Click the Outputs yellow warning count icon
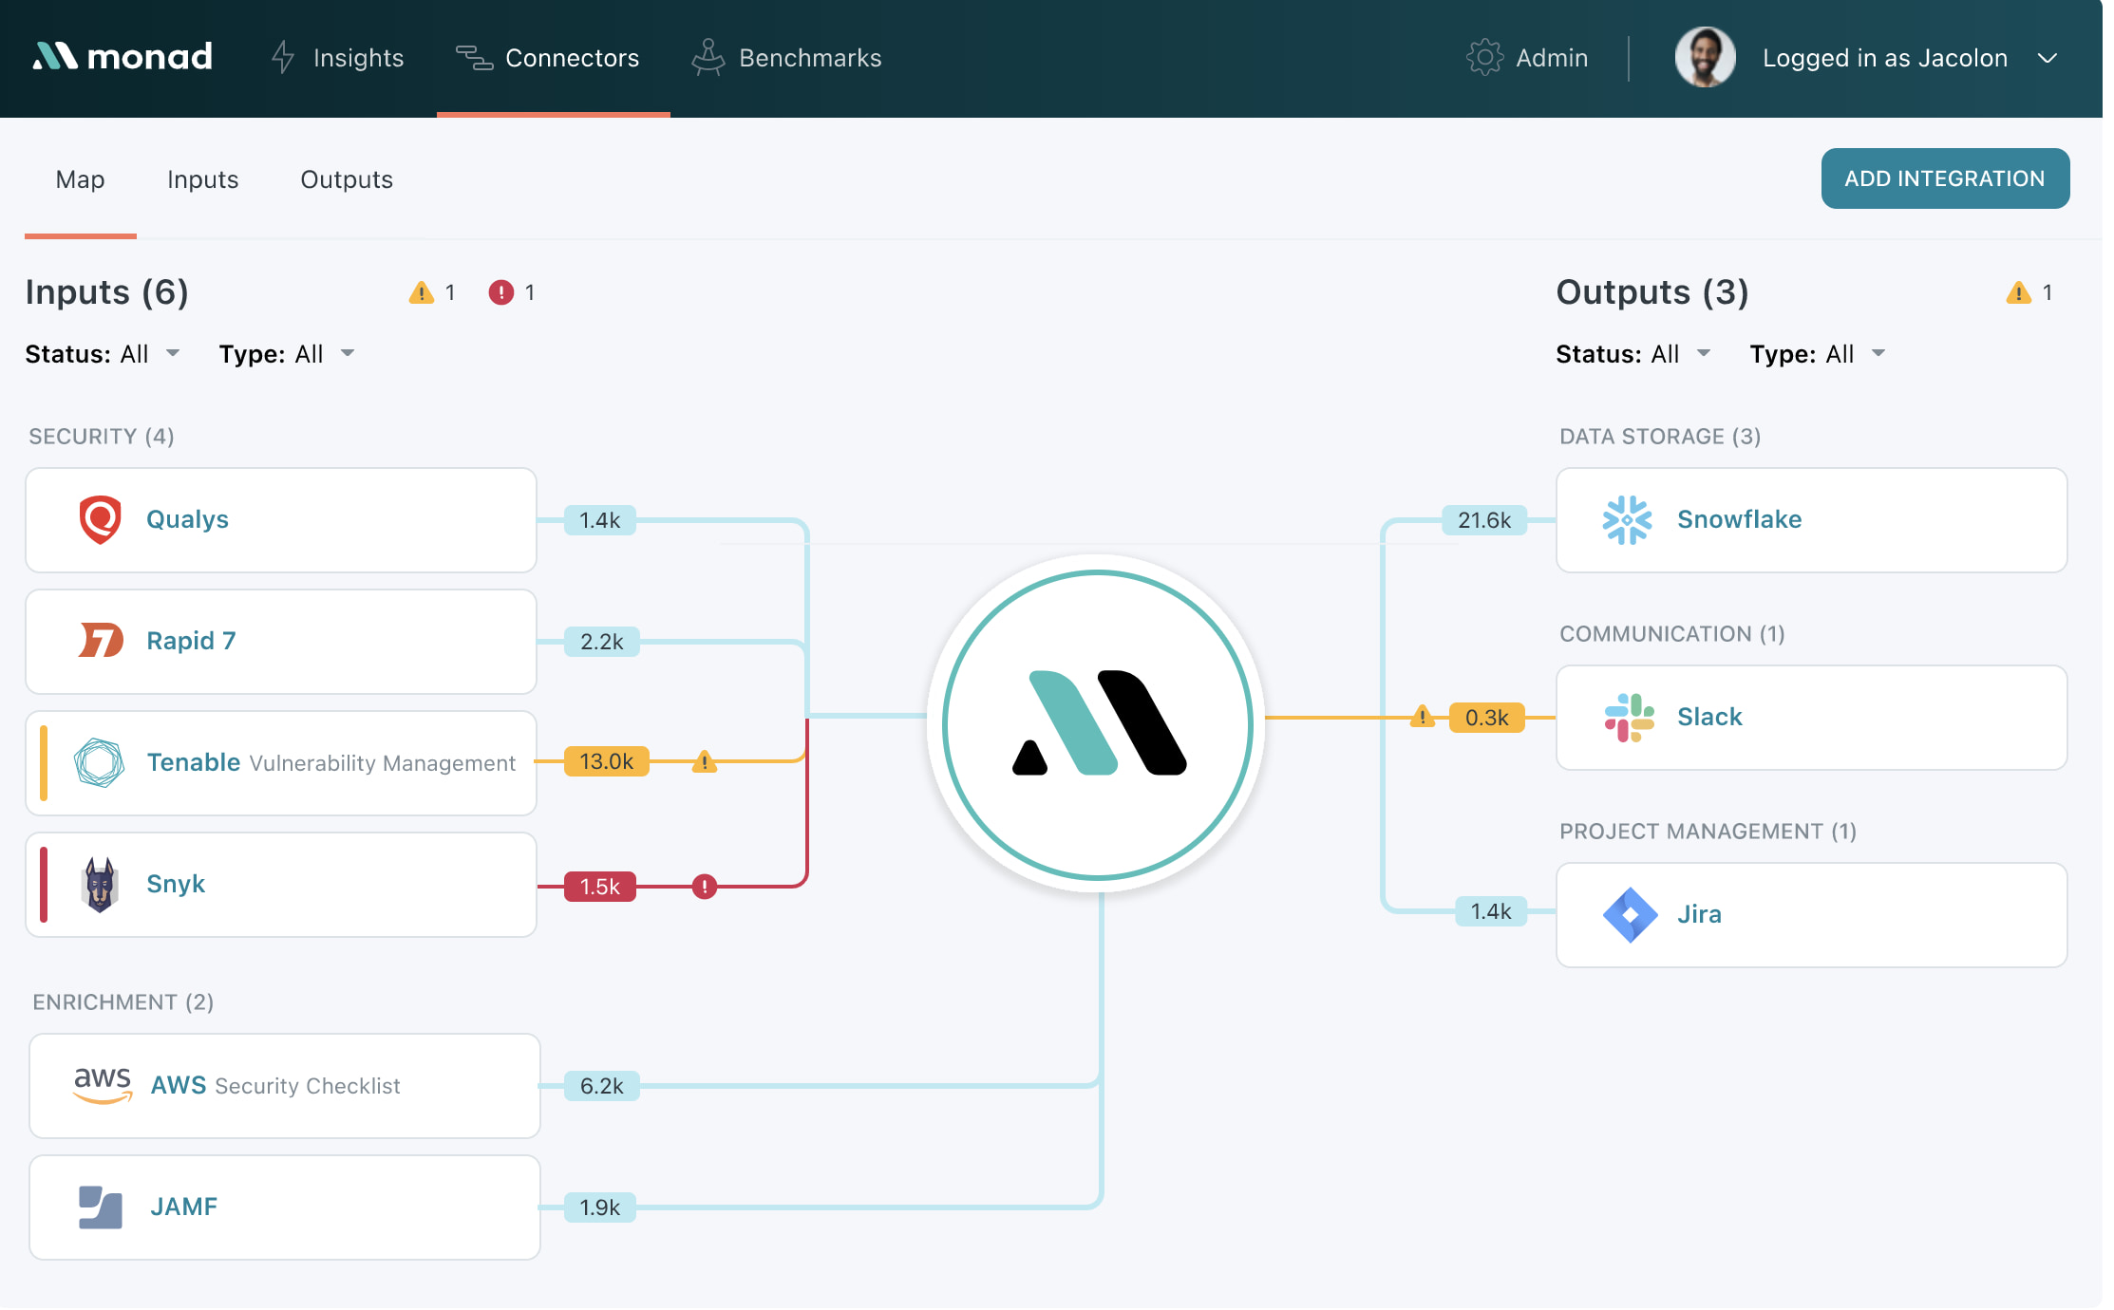The height and width of the screenshot is (1310, 2114). click(2018, 292)
